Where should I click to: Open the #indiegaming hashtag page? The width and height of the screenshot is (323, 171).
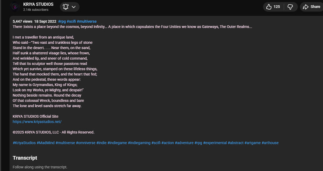(139, 143)
